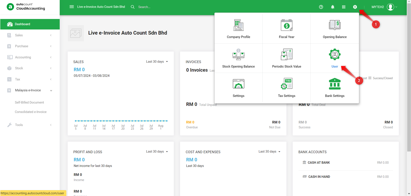Click the Dashboard gauge icon

pos(10,24)
